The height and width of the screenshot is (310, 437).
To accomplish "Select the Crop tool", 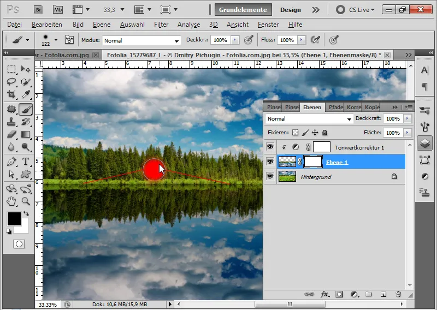I will click(x=11, y=94).
